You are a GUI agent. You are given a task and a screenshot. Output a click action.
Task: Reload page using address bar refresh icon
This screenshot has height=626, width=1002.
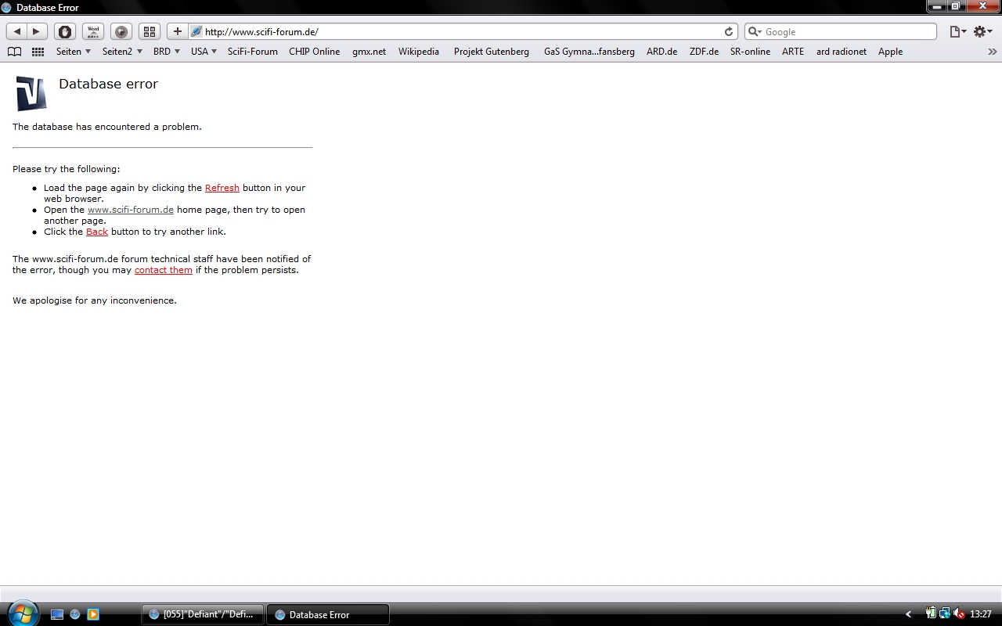click(x=729, y=32)
